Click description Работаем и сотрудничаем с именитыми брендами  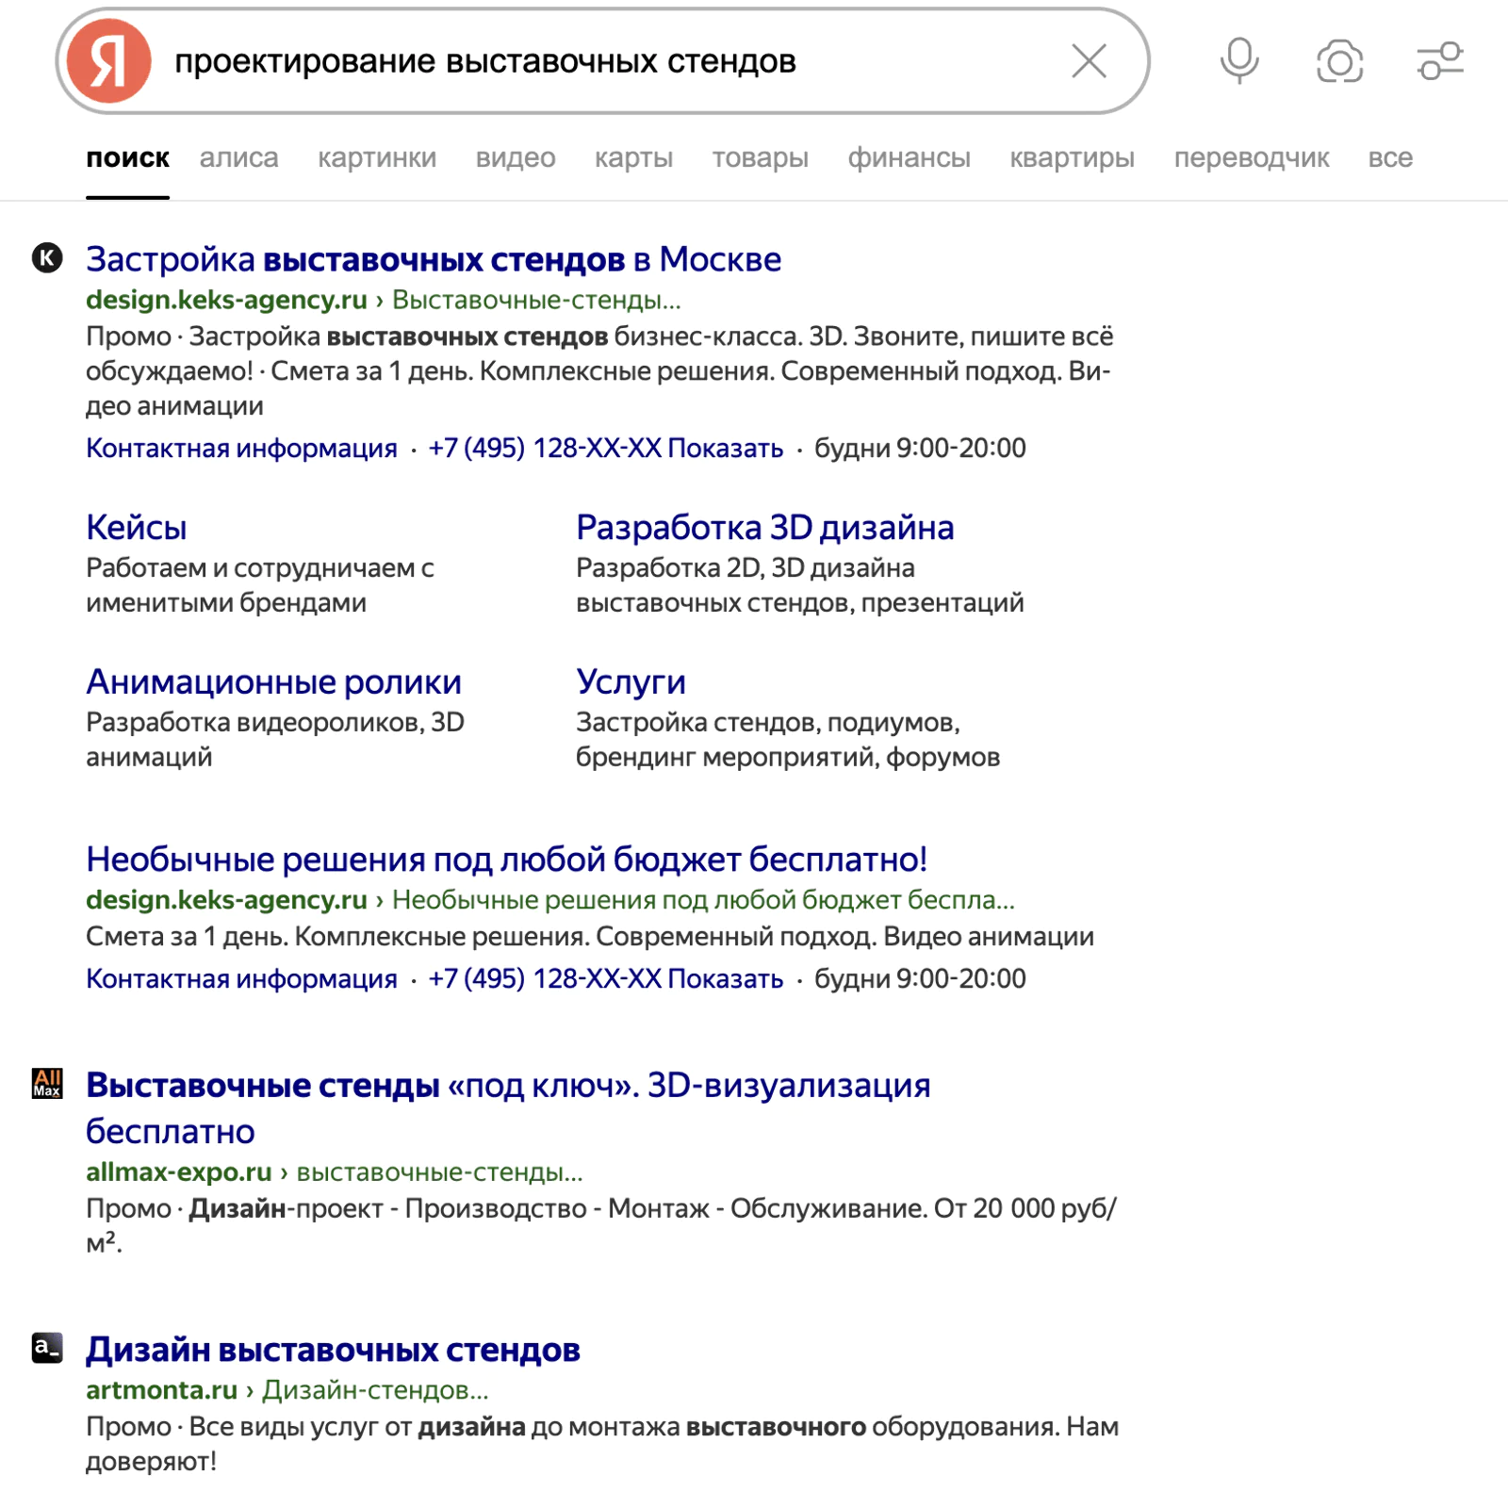point(259,585)
